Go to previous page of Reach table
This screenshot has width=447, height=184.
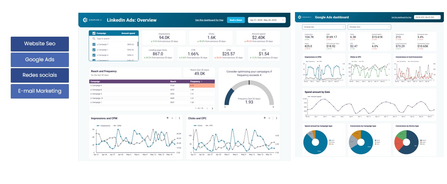coord(207,108)
